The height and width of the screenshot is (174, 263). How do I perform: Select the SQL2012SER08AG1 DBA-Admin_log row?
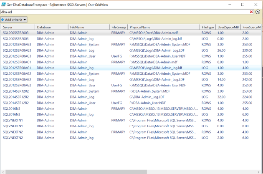tap(131, 68)
